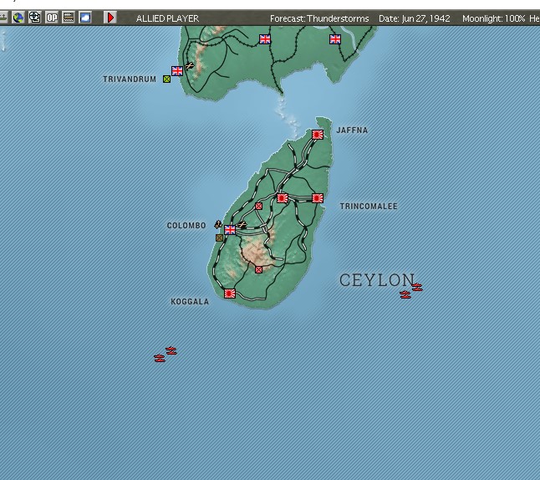This screenshot has height=480, width=540.
Task: Click the TRIVANDRUM map label
Action: pyautogui.click(x=130, y=79)
